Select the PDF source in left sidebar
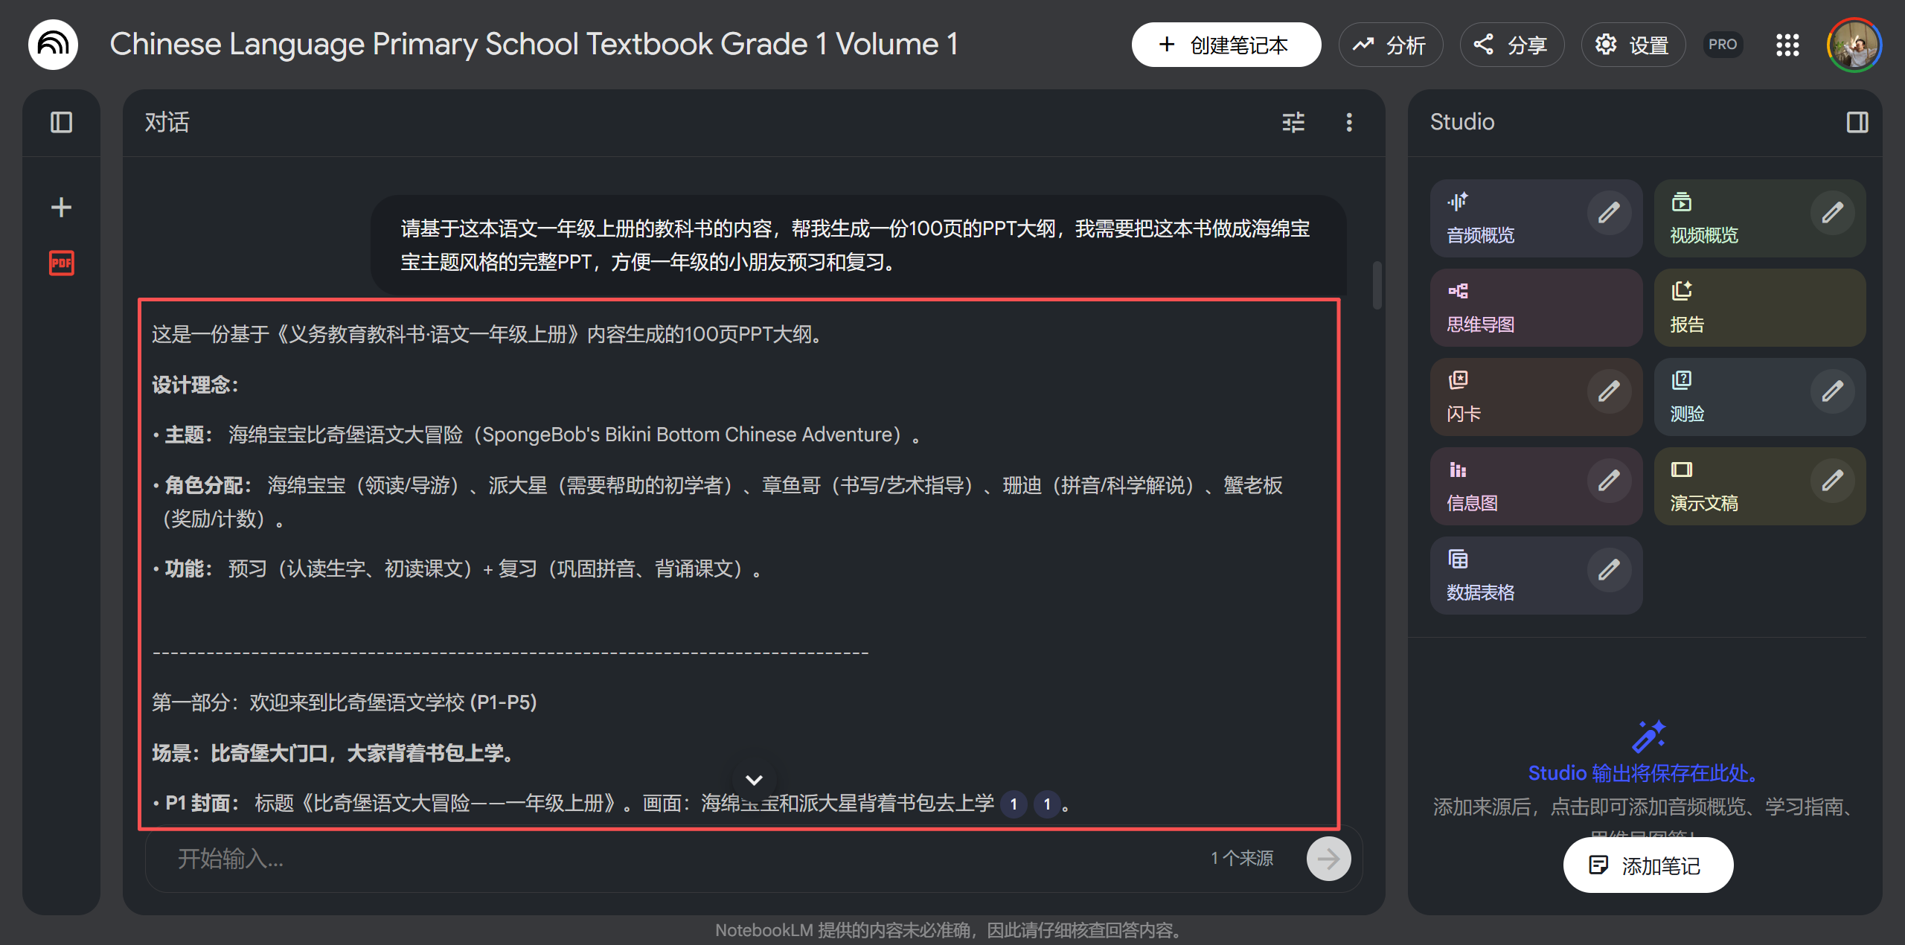 (61, 263)
